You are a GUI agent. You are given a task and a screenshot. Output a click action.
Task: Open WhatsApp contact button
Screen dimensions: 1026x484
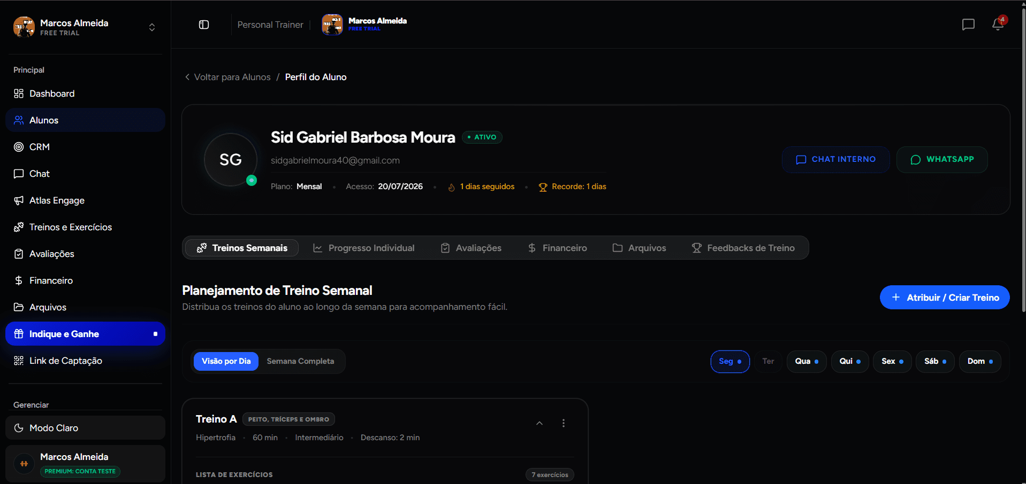coord(942,159)
